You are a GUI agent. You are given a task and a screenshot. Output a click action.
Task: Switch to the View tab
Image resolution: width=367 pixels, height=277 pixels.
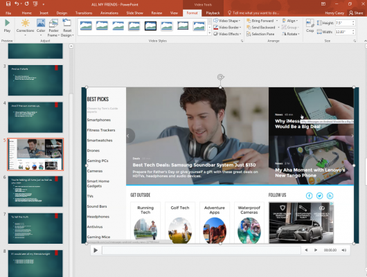pos(174,13)
